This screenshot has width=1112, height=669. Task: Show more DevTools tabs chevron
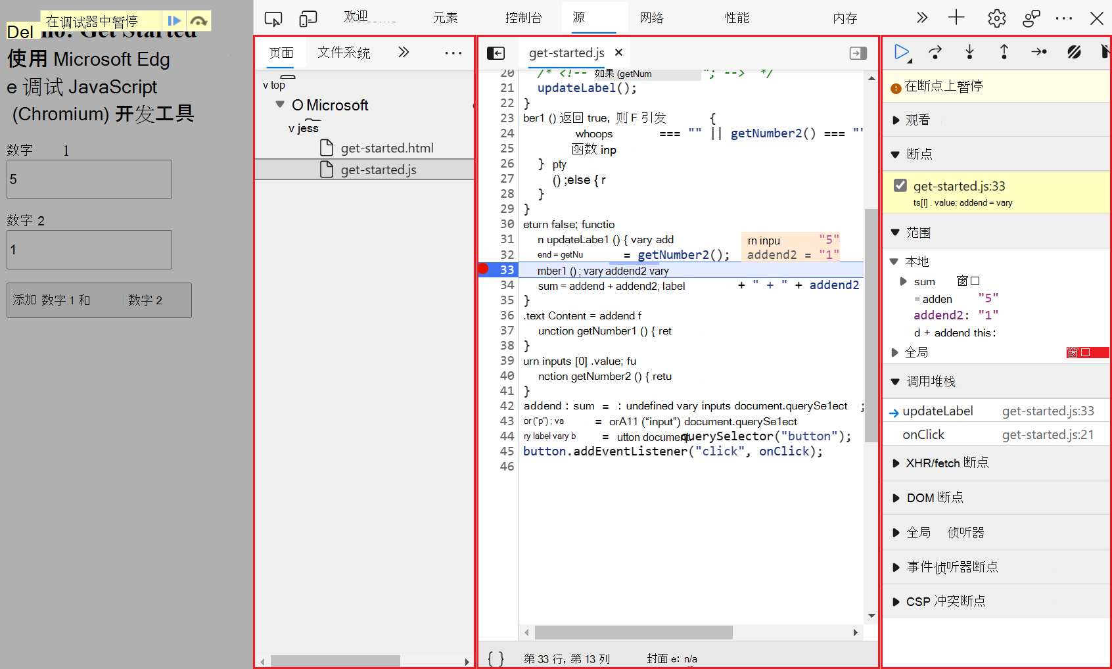click(922, 18)
